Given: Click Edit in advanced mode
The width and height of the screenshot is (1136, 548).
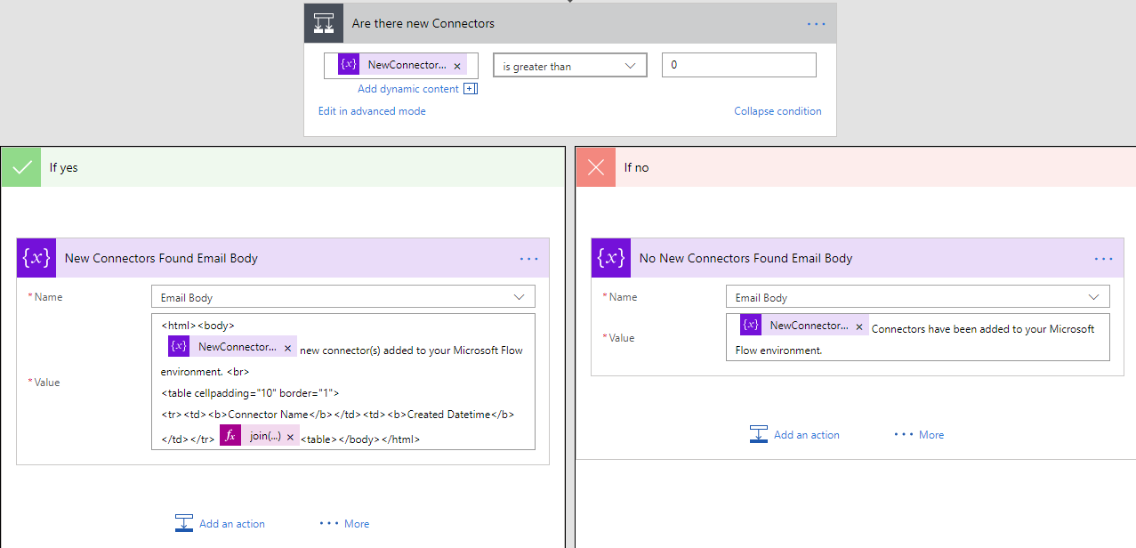Looking at the screenshot, I should (372, 111).
